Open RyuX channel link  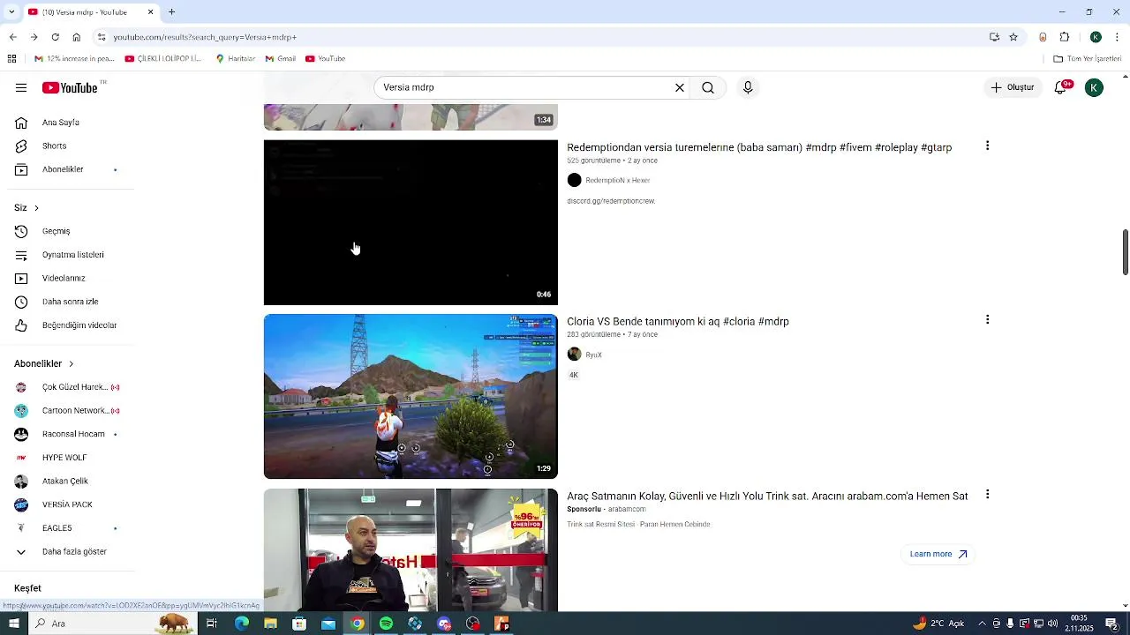tap(593, 355)
